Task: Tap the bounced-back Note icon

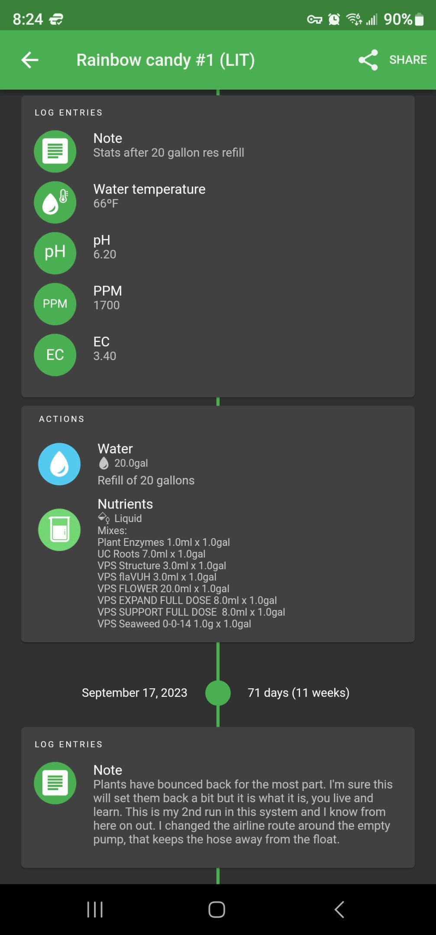Action: (55, 783)
